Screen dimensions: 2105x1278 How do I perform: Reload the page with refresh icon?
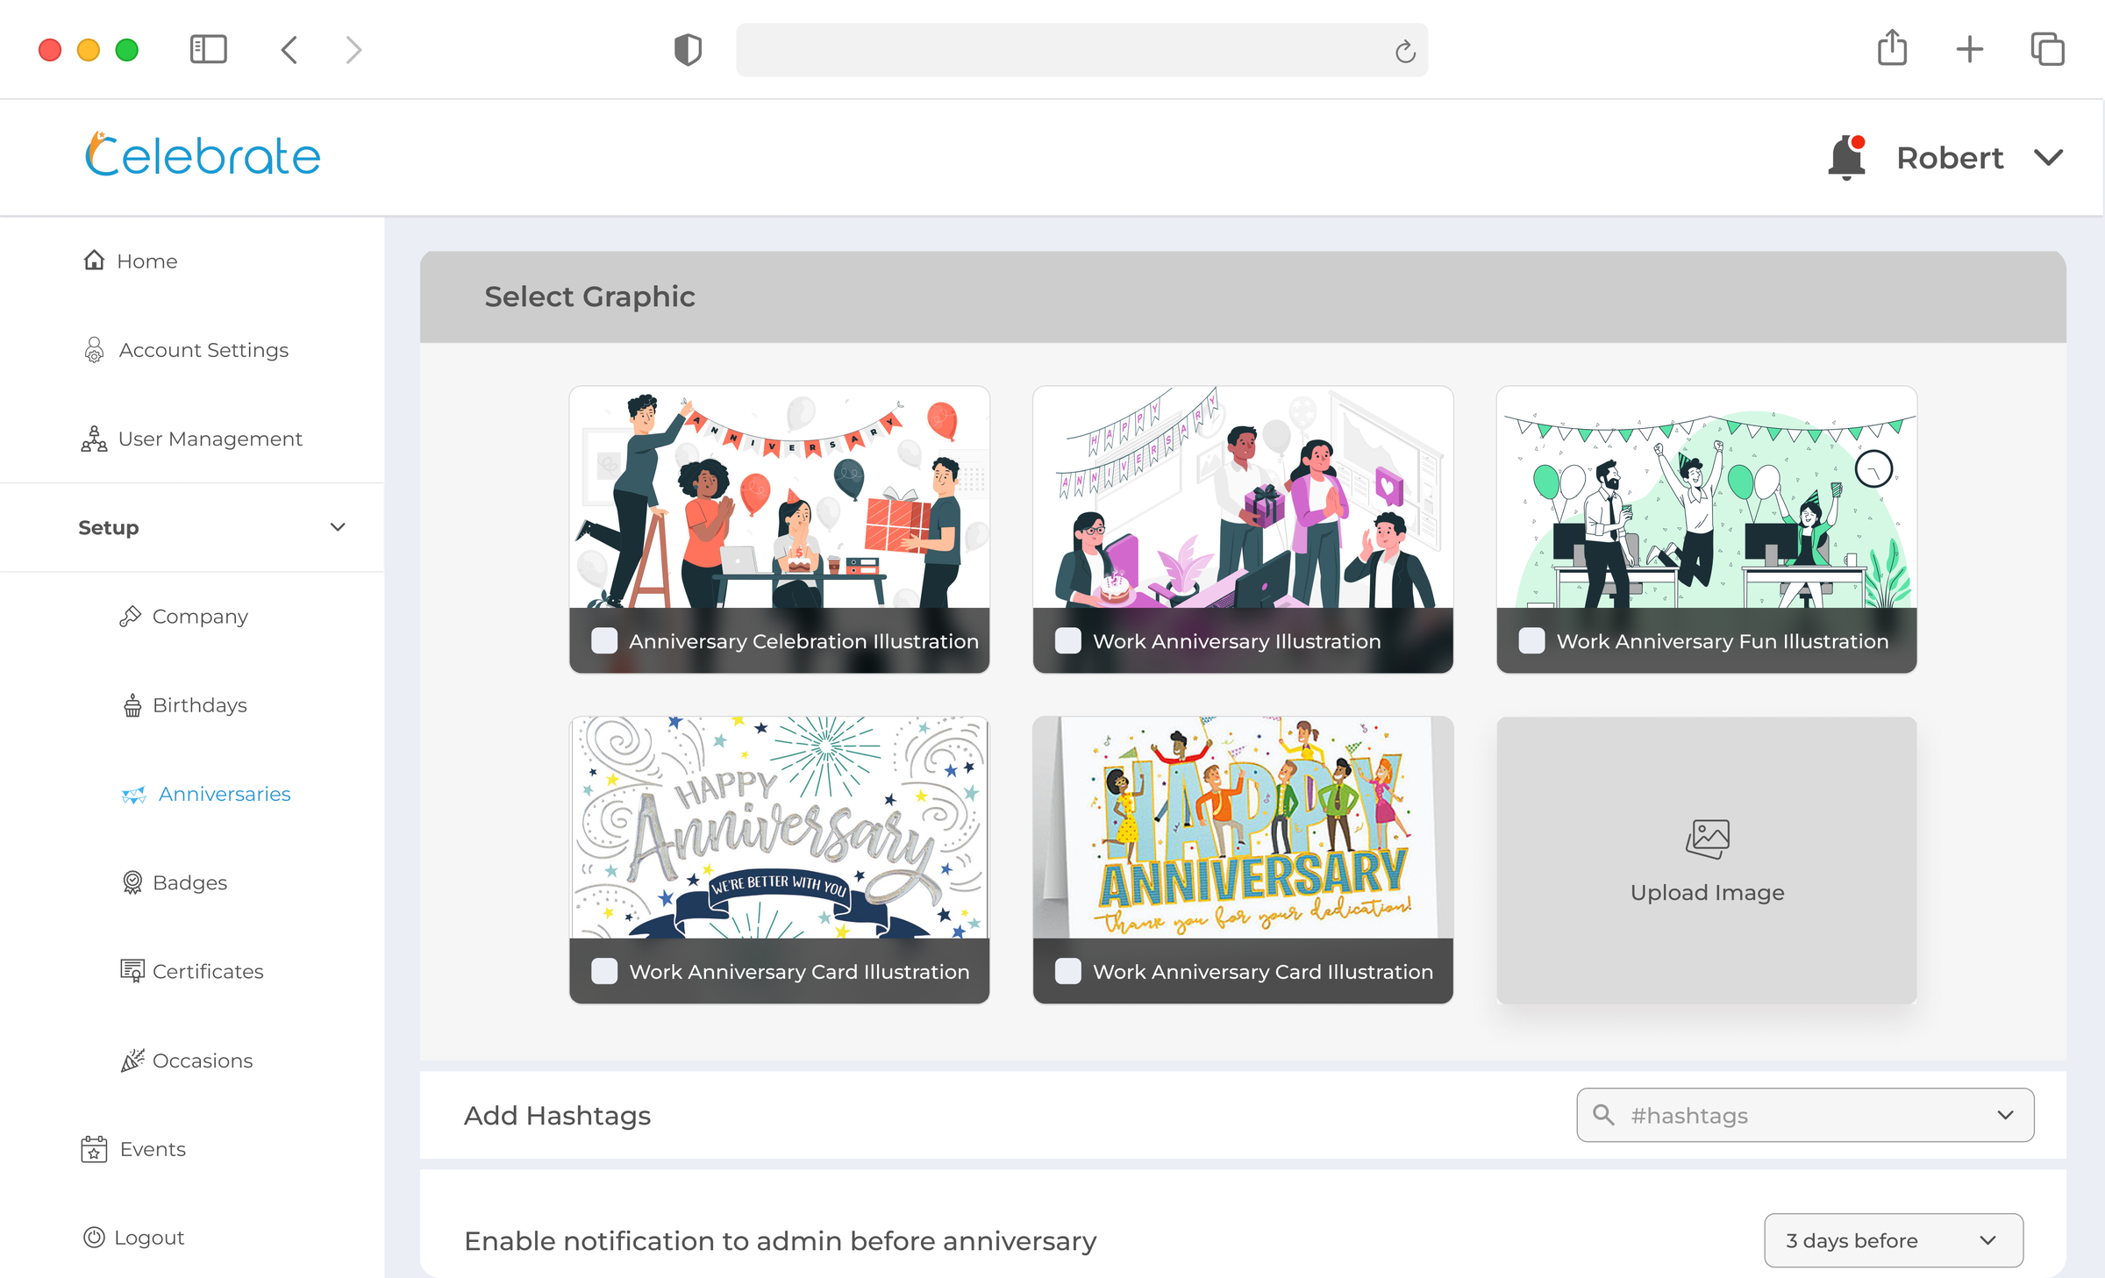point(1405,52)
